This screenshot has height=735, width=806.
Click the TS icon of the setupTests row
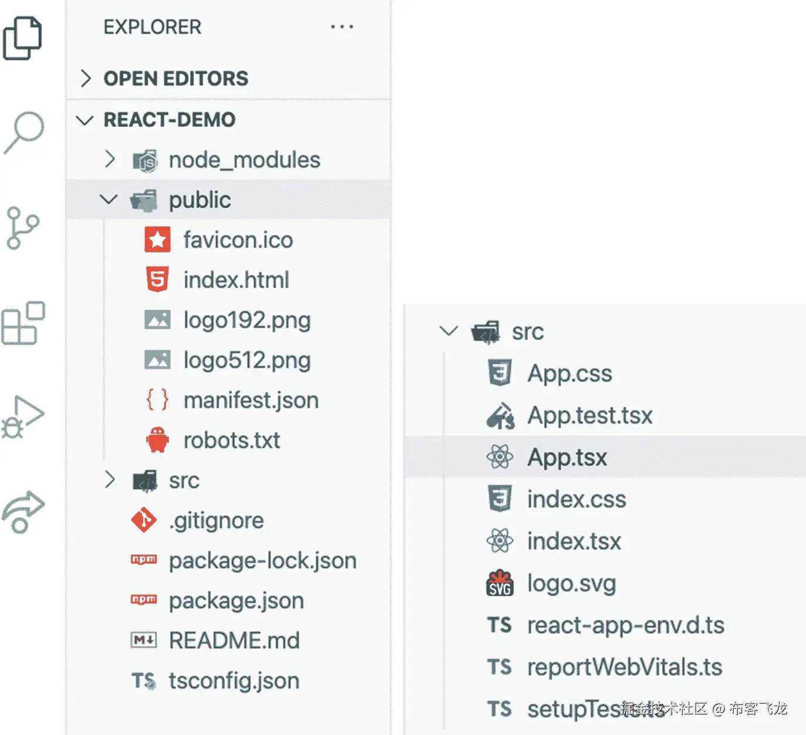(500, 709)
